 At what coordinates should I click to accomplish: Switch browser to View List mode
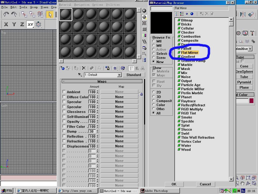click(177, 14)
